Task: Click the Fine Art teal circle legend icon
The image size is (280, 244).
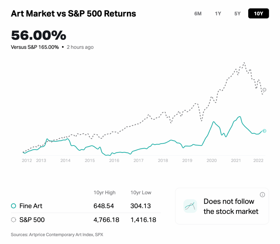Action: [13, 206]
